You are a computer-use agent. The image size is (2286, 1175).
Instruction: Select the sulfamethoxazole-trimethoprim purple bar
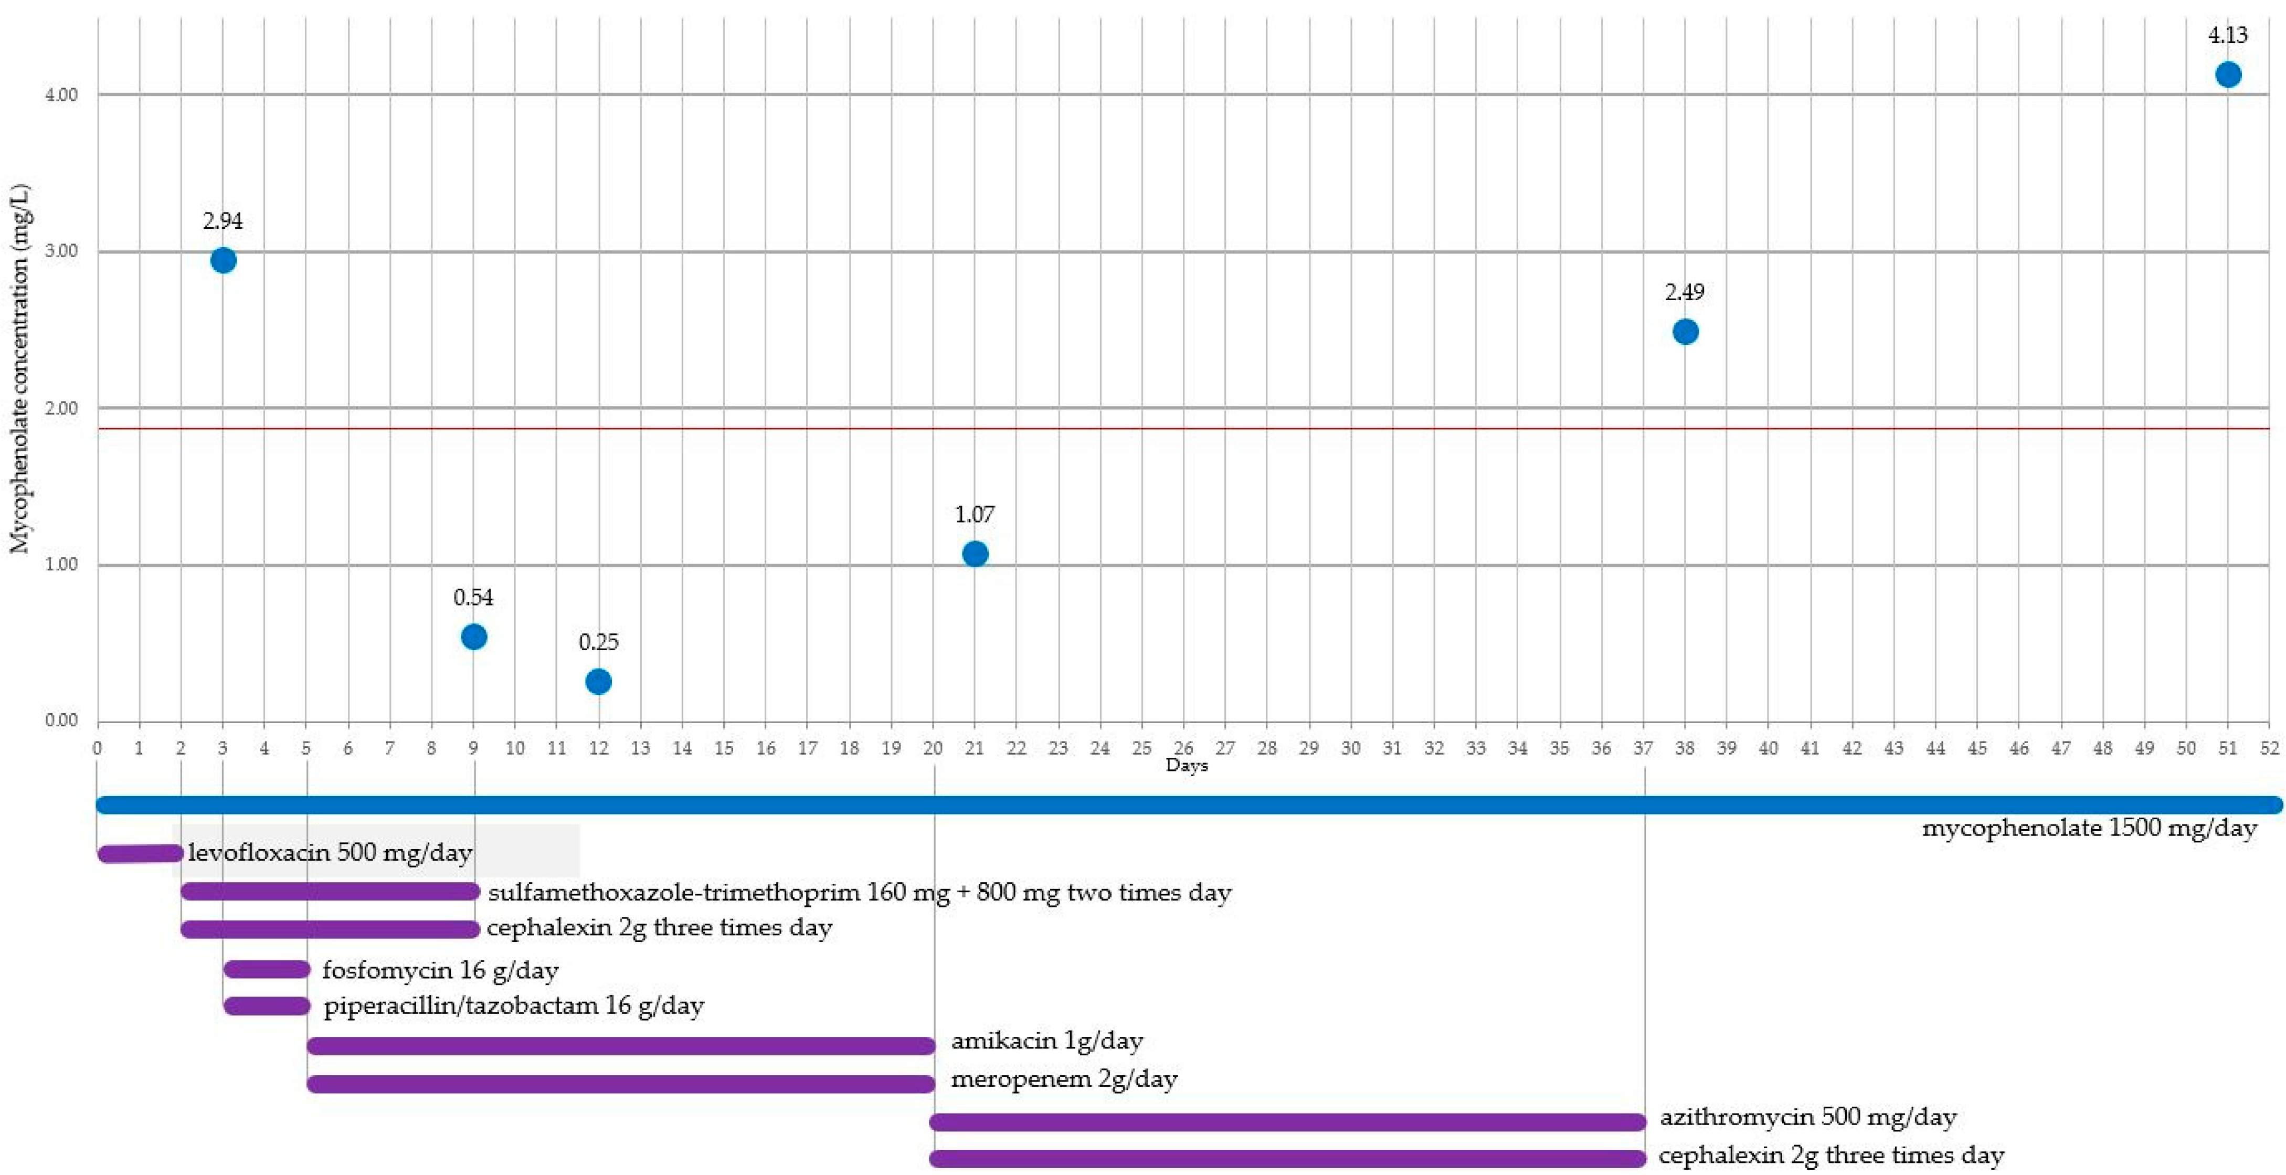(x=330, y=892)
